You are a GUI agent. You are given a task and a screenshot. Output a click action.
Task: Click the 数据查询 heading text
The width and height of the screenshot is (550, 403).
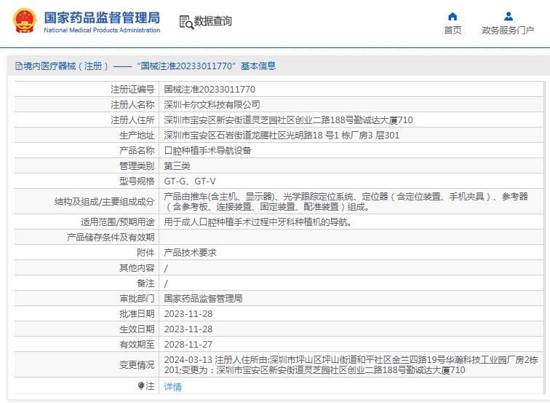[213, 21]
